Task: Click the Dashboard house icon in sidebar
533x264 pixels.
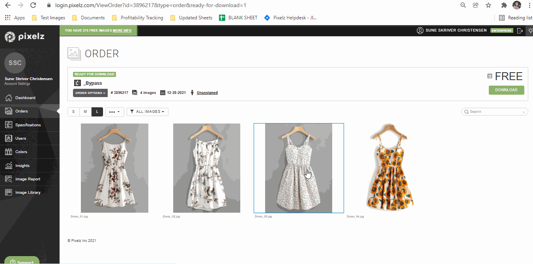Action: (8, 98)
